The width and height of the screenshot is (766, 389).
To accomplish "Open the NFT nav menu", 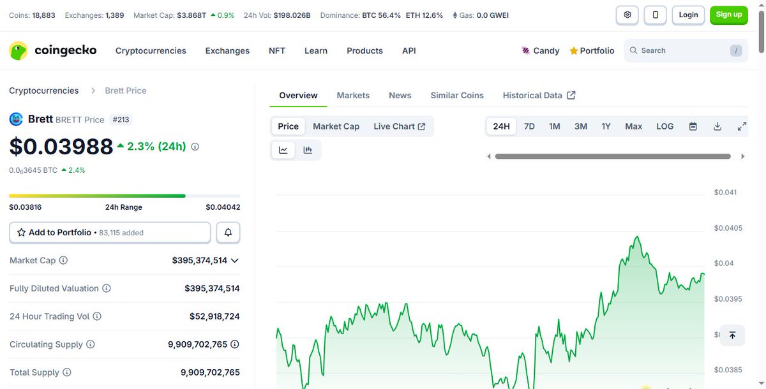I will click(x=277, y=50).
